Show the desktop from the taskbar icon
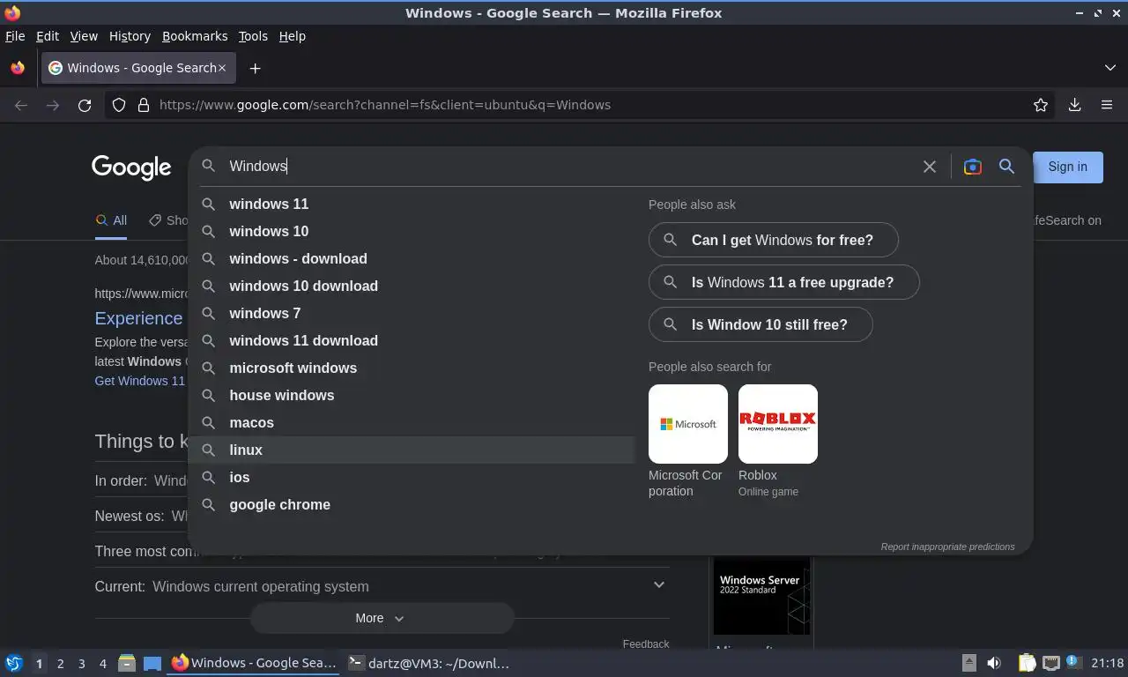 152,663
